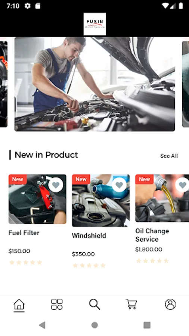Click the mechanic banner slide
189x336 pixels.
[95, 84]
